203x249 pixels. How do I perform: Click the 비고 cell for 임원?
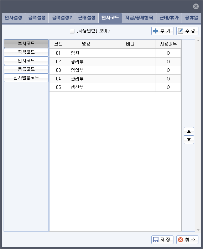(x=130, y=53)
